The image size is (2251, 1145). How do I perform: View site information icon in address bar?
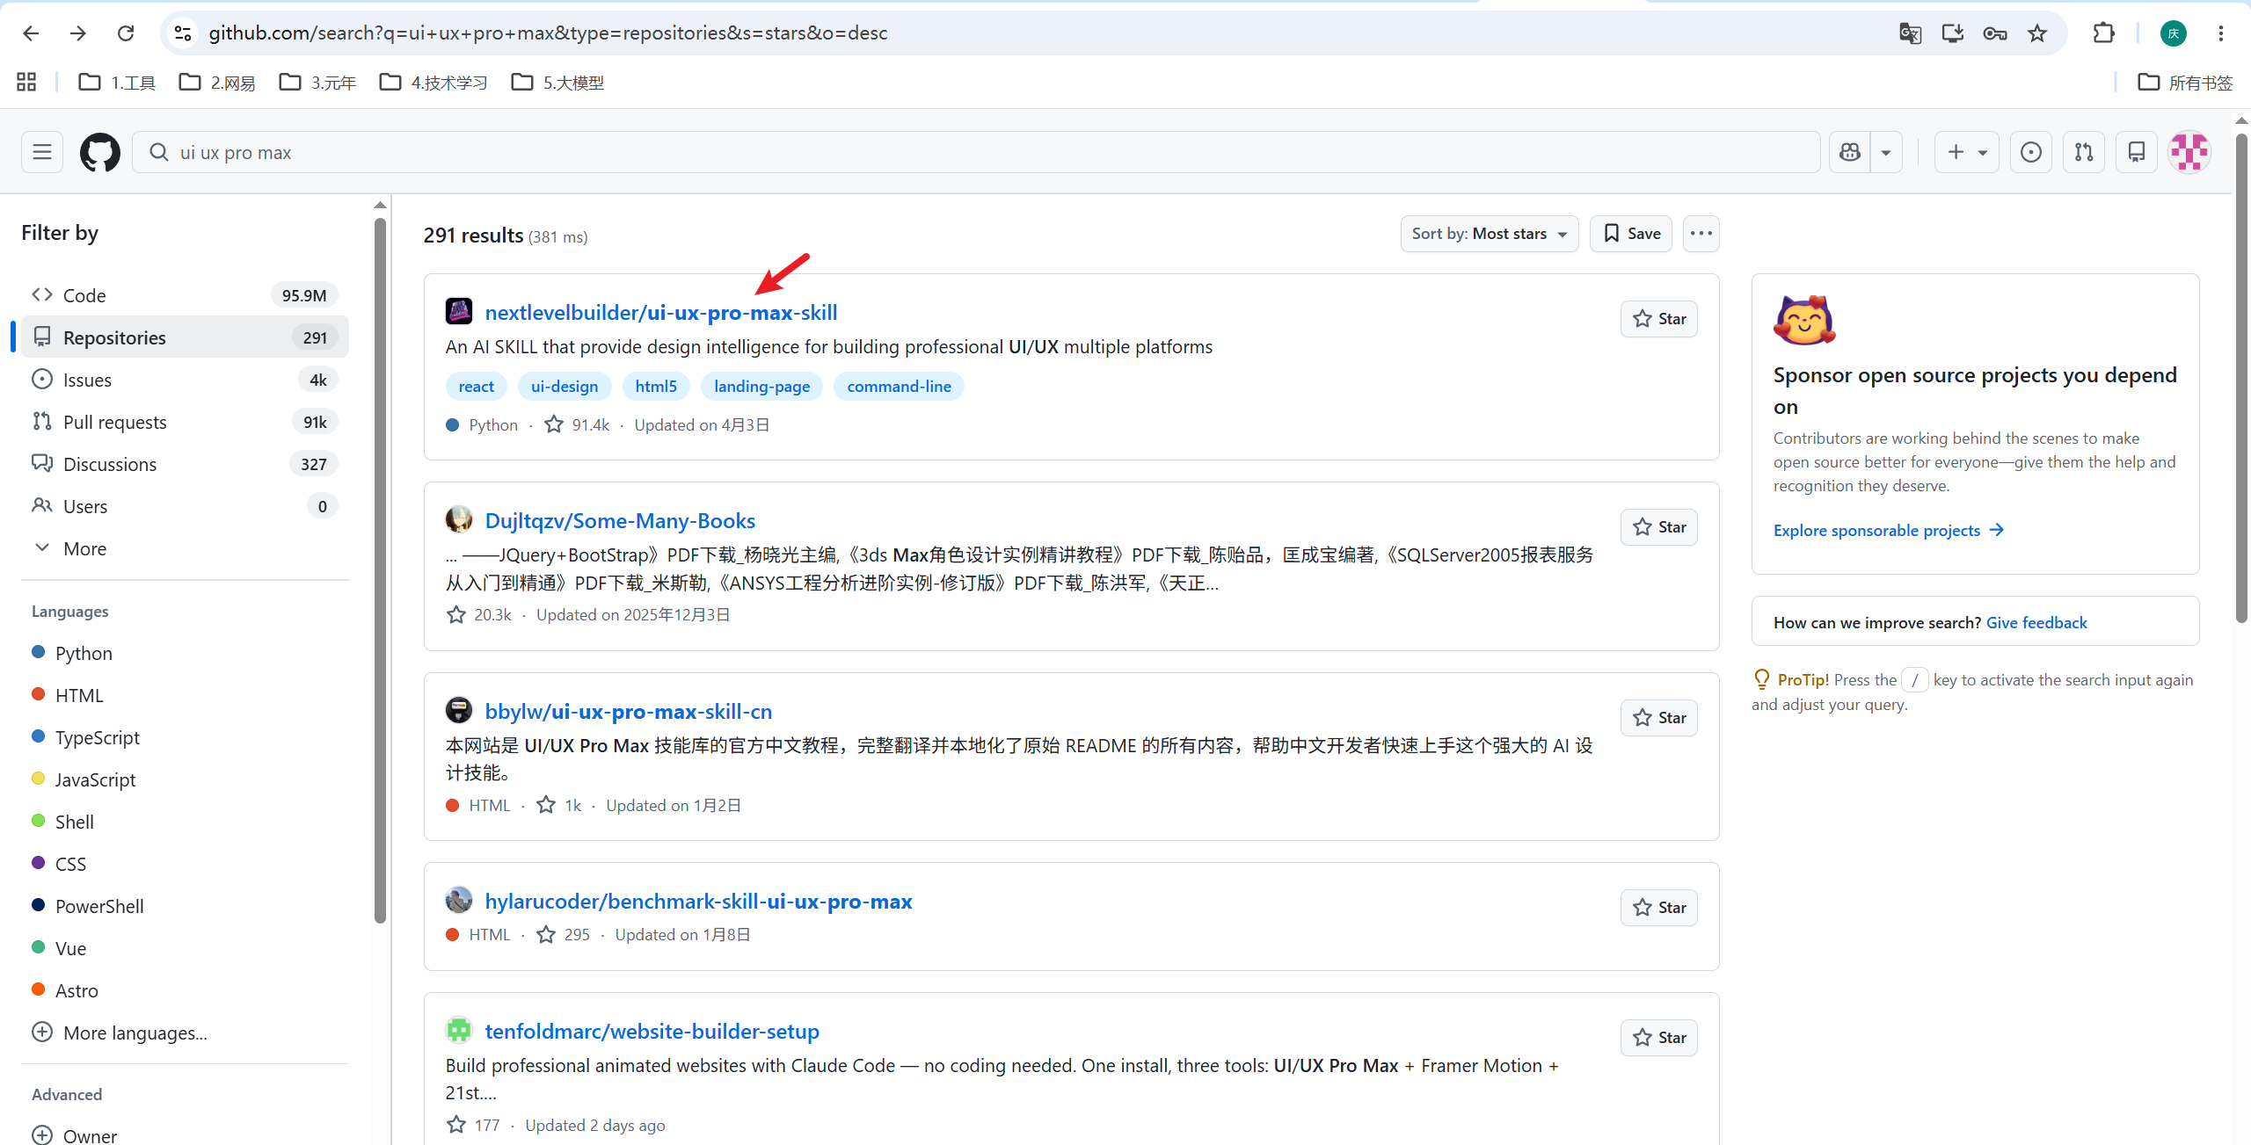(x=182, y=33)
